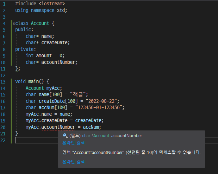Image resolution: width=218 pixels, height=174 pixels.
Task: Click the closing '};' on line 11
Action: 18,68
